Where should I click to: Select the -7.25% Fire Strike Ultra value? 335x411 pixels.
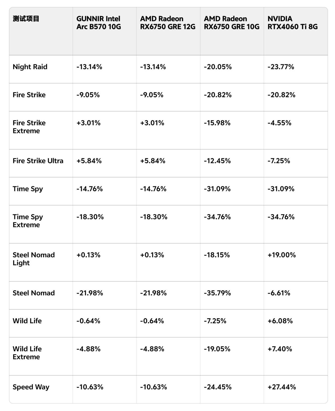(x=278, y=161)
